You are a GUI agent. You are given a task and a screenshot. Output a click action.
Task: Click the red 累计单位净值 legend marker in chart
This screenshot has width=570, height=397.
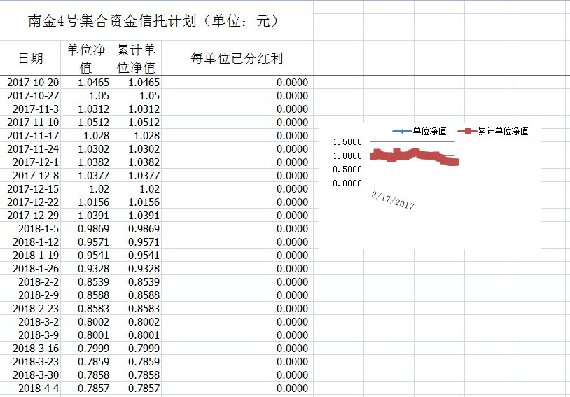(x=467, y=131)
